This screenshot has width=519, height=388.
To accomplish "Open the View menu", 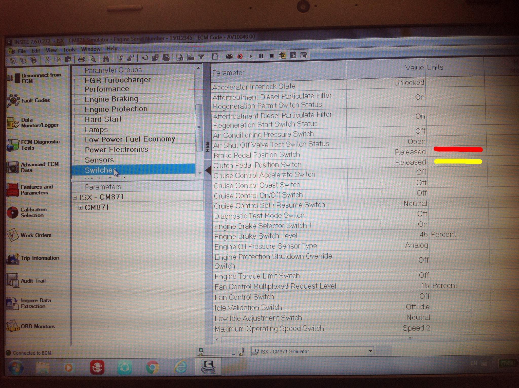I will click(x=51, y=50).
